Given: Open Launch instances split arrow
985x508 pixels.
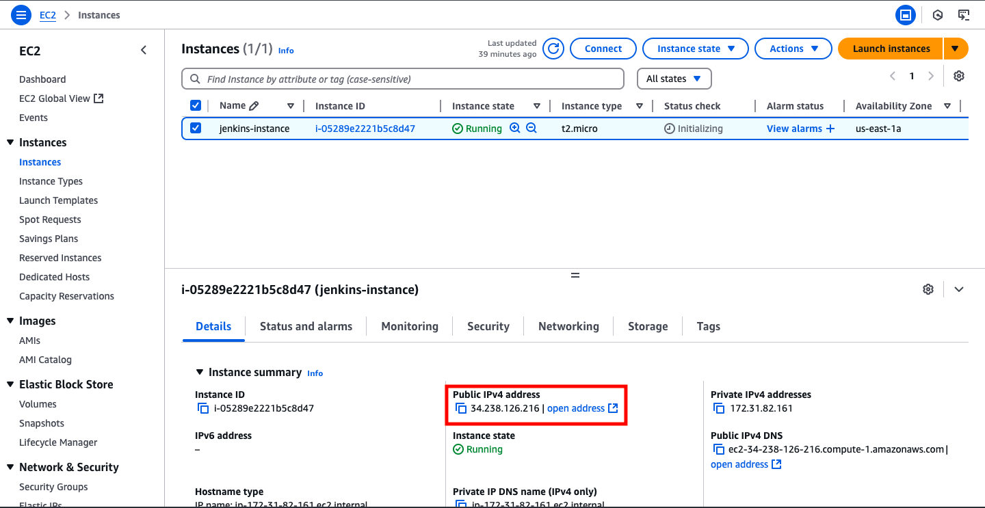Looking at the screenshot, I should [956, 49].
